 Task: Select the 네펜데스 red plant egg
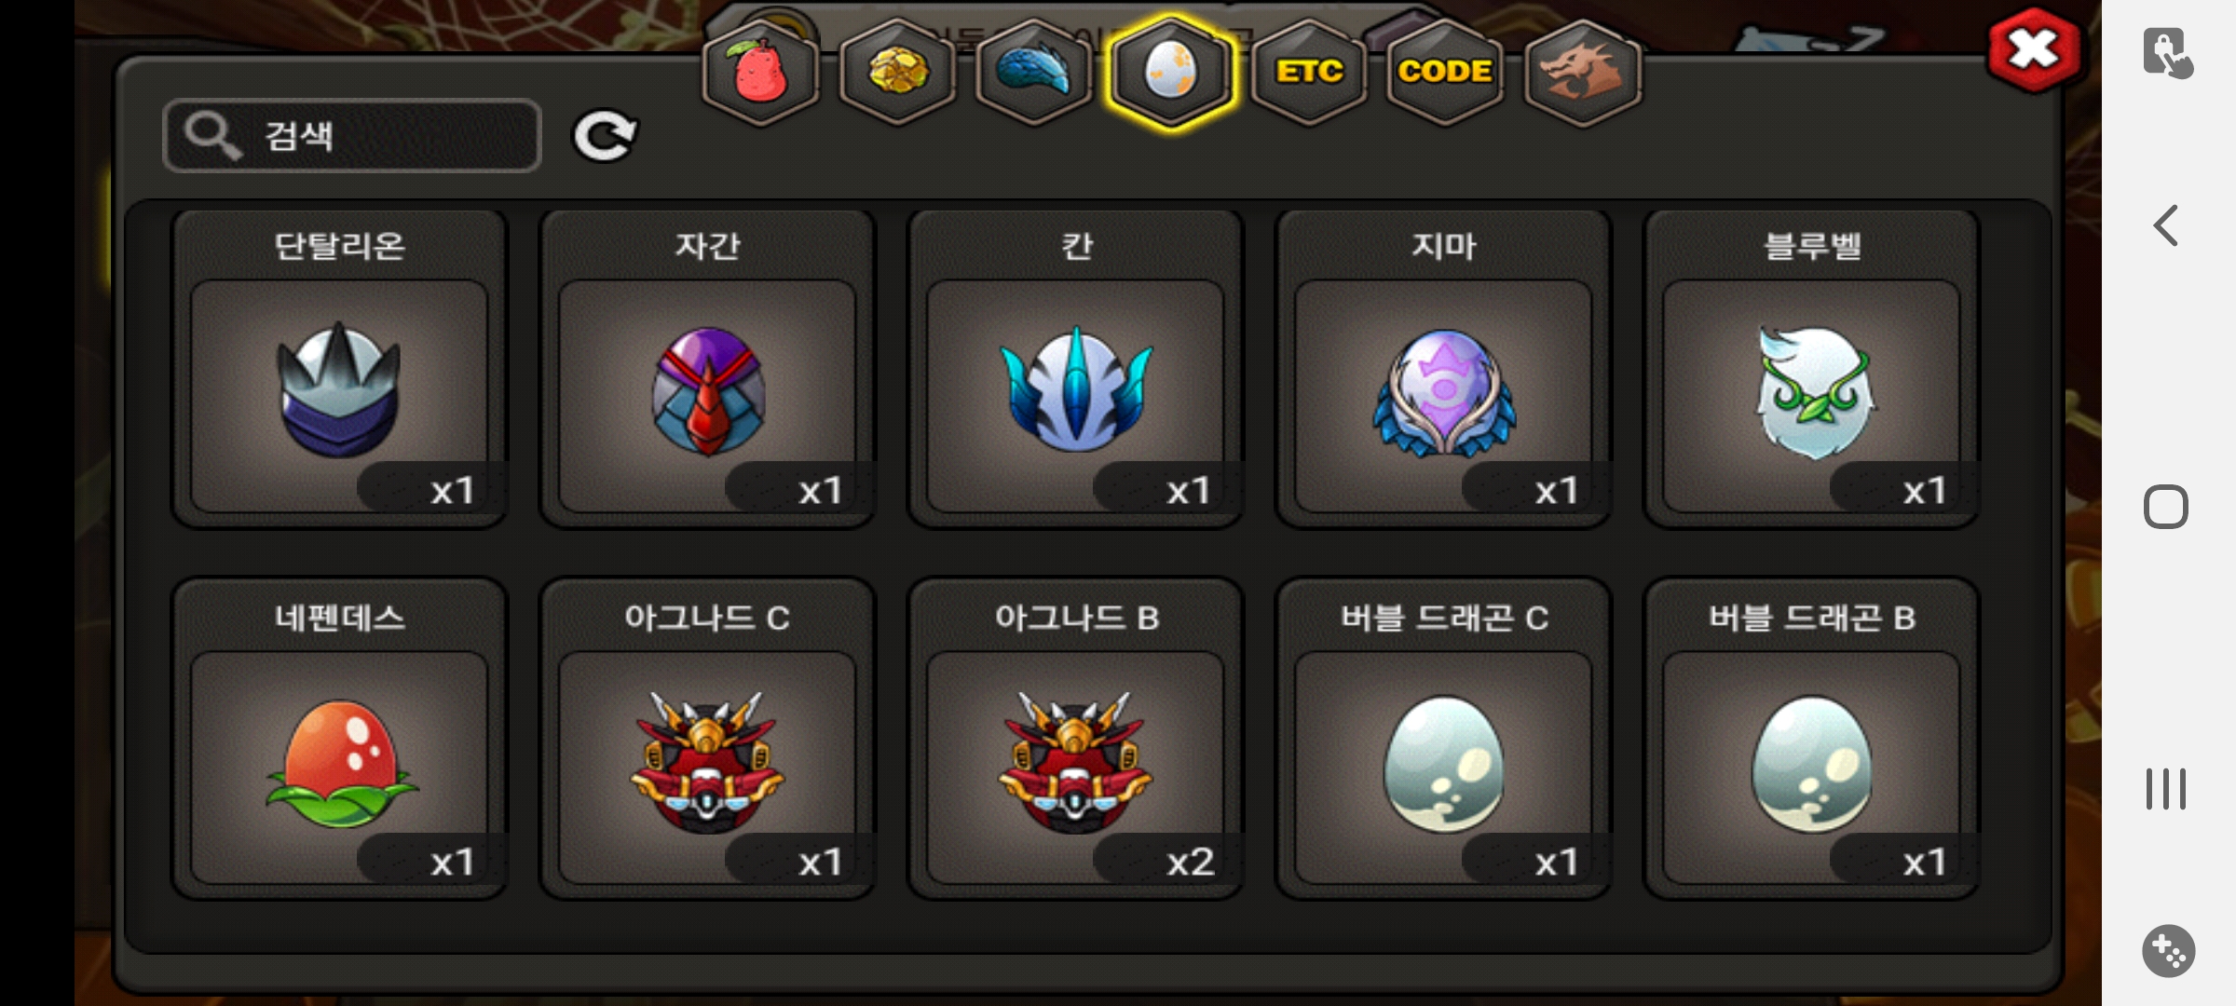[339, 740]
